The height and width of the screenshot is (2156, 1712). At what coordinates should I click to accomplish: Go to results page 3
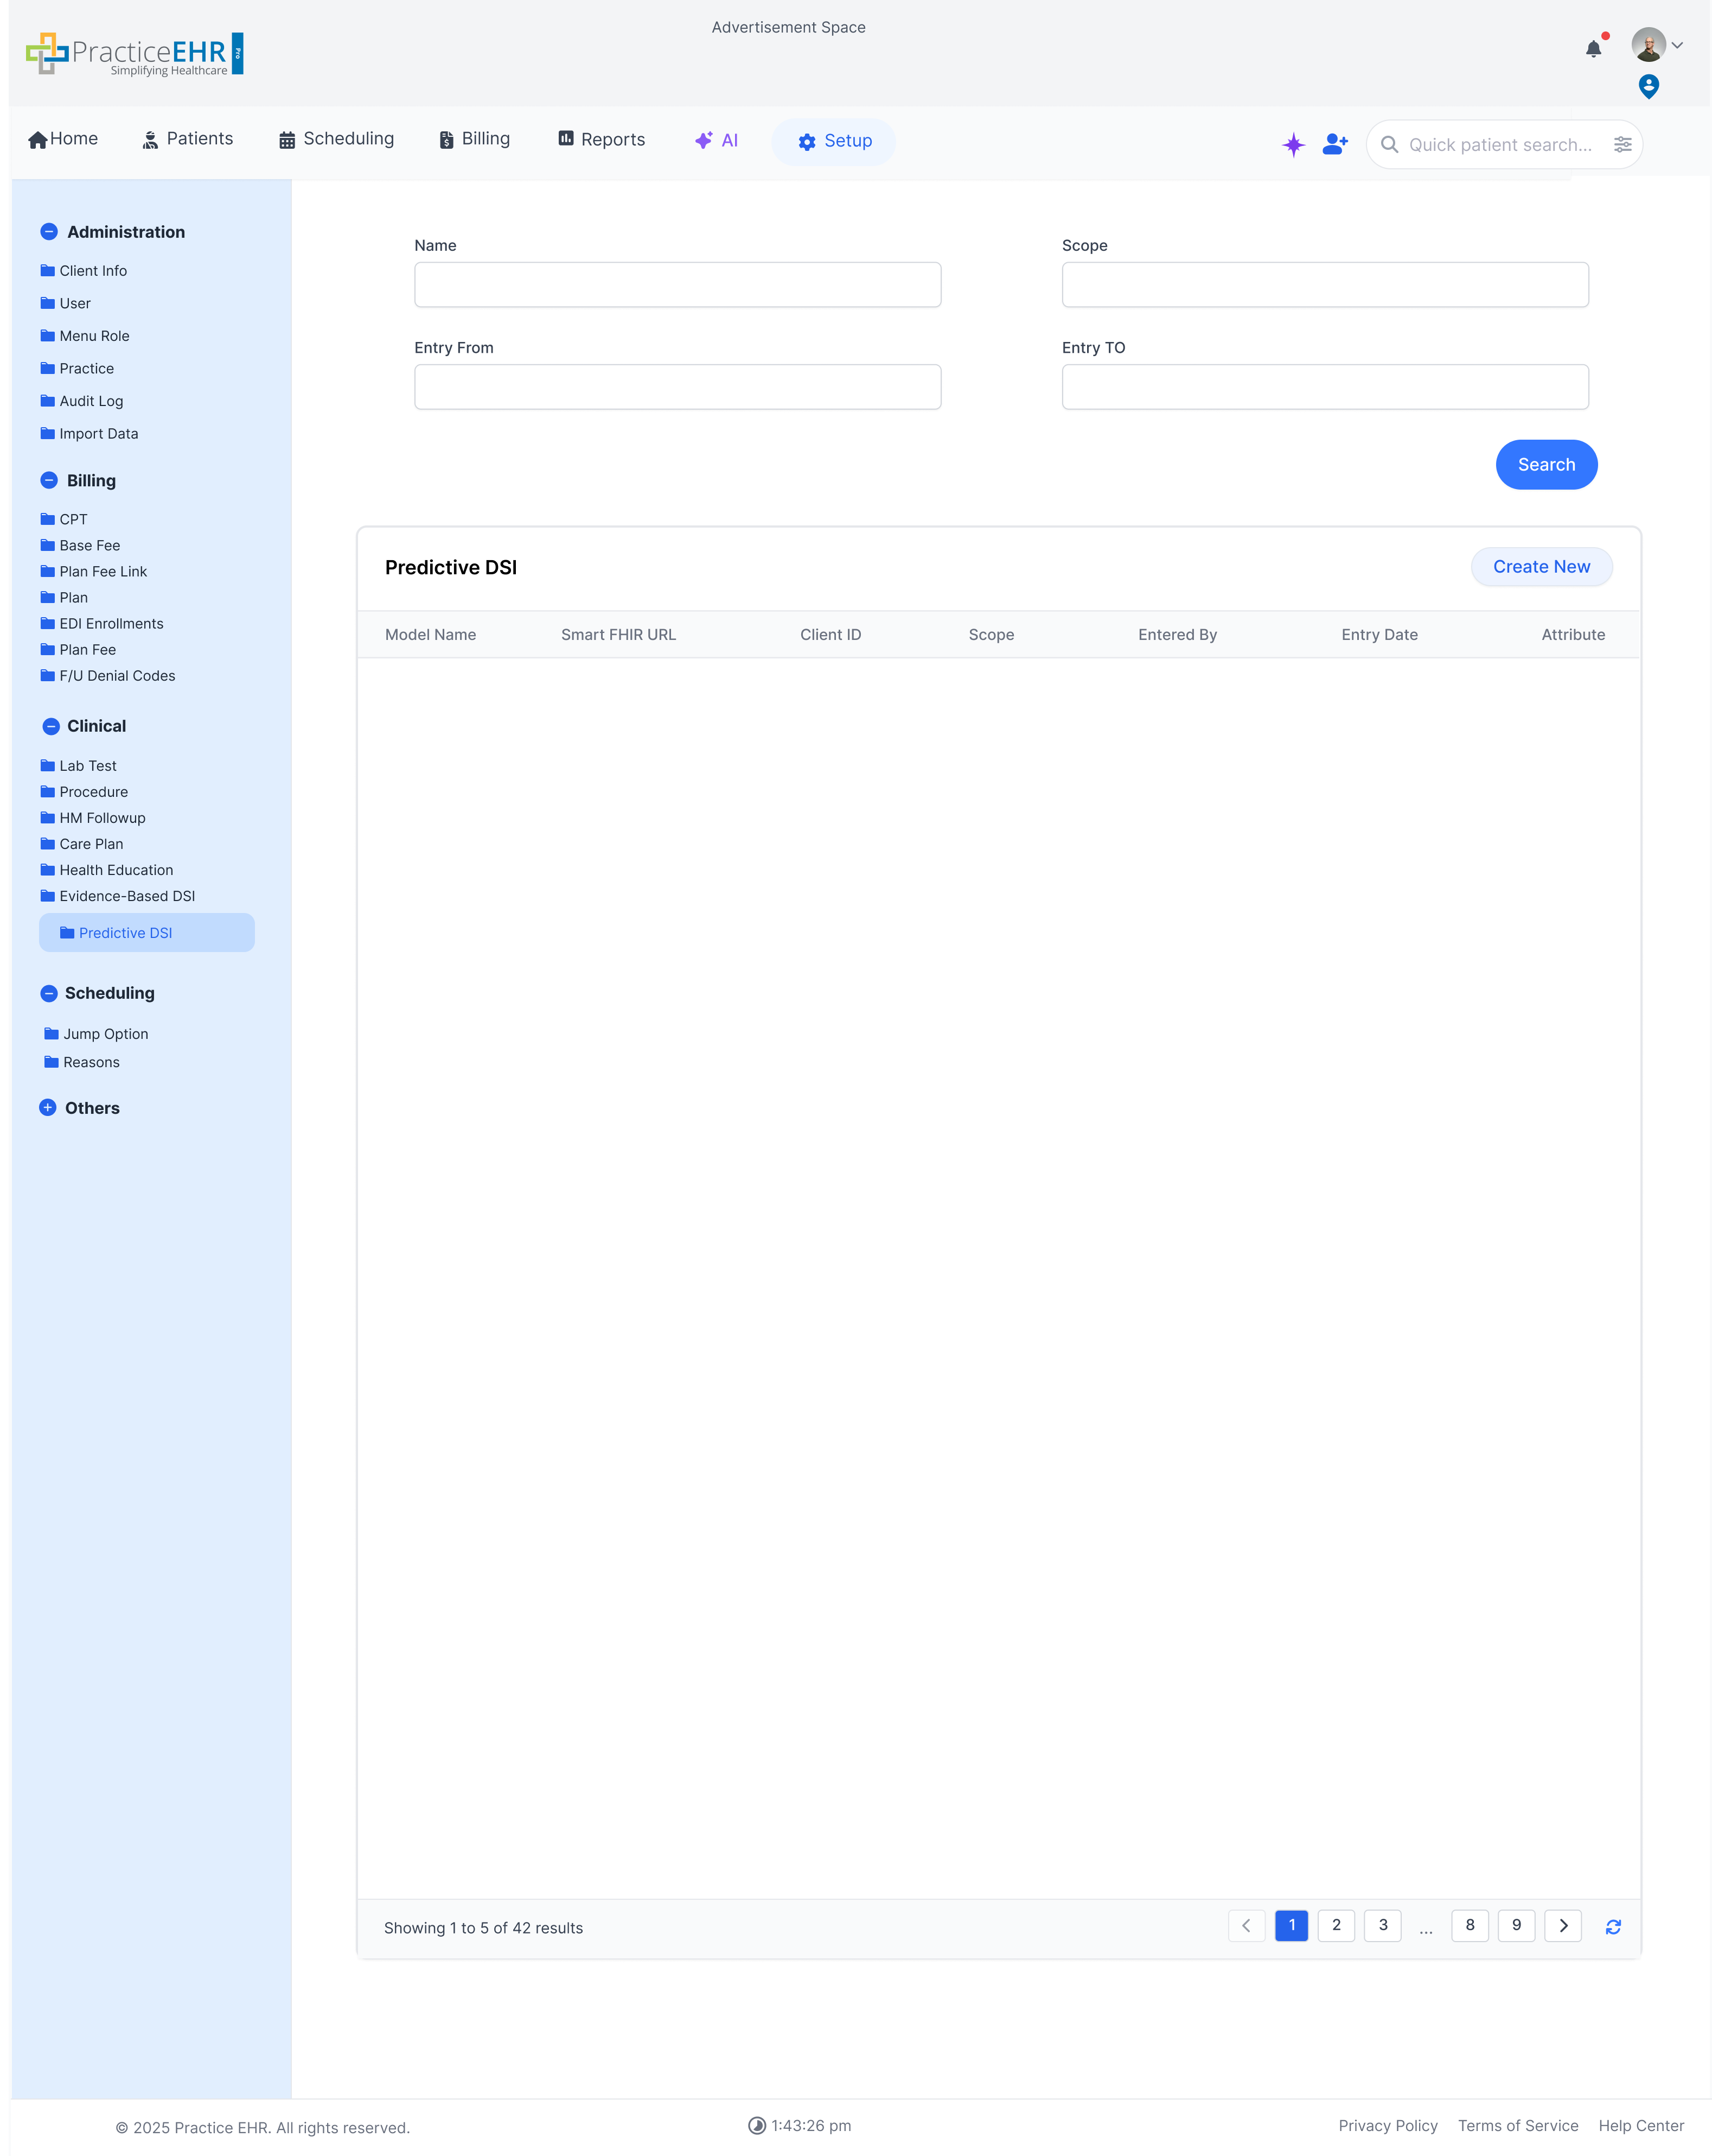point(1382,1925)
